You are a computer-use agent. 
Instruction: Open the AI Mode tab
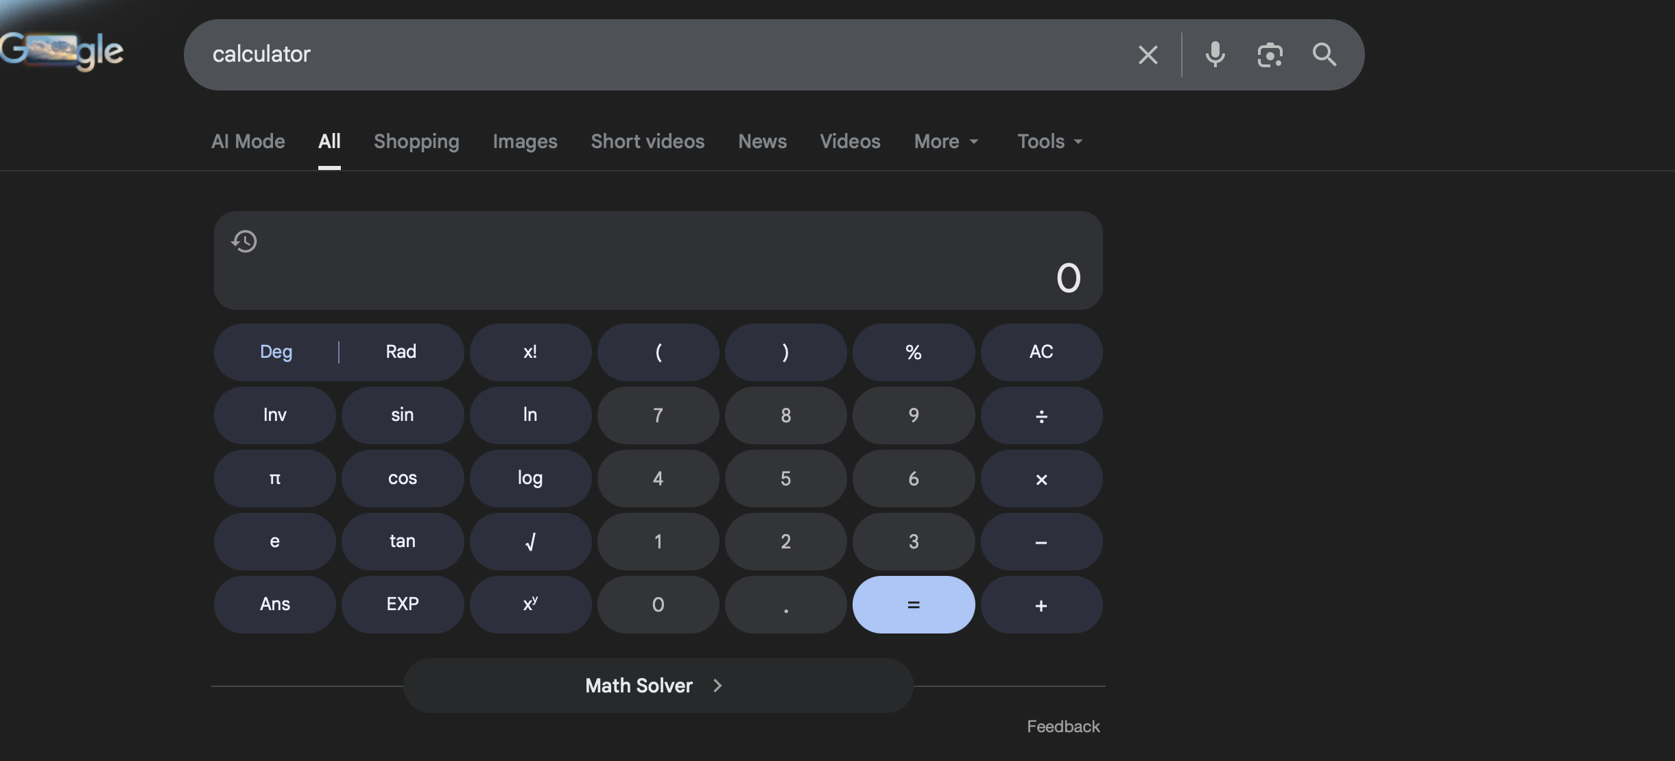click(248, 141)
